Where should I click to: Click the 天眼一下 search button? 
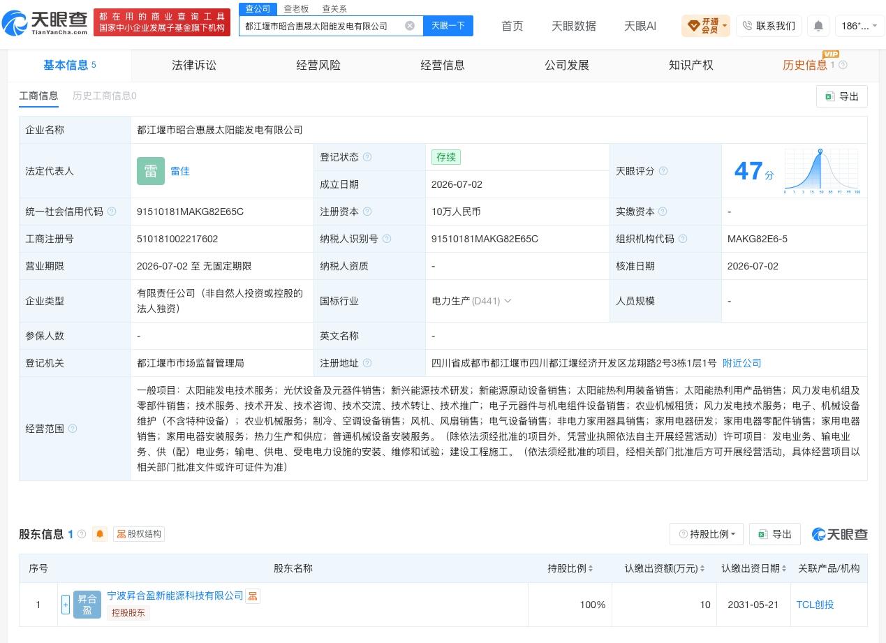448,26
